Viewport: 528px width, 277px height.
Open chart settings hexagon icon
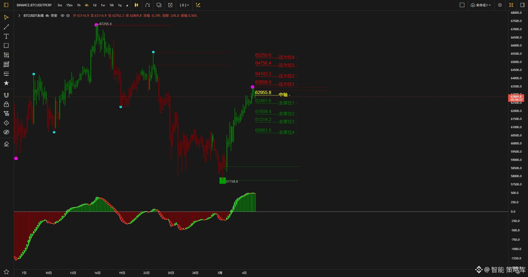[x=500, y=5]
